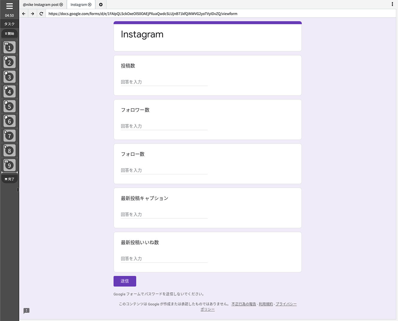Screen dimensions: 398x321
Task: Switch to the @nike Instagram post tab
Action: 41,4
